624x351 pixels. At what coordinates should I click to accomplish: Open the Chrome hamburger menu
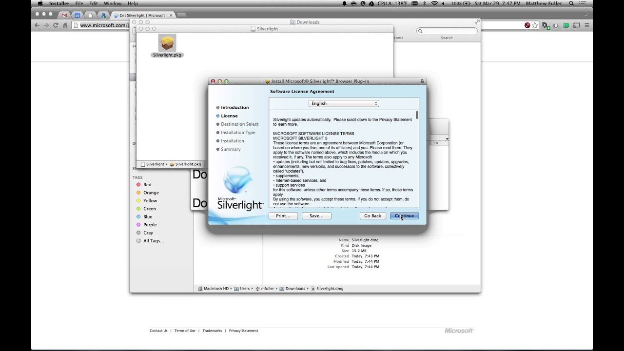pyautogui.click(x=587, y=25)
